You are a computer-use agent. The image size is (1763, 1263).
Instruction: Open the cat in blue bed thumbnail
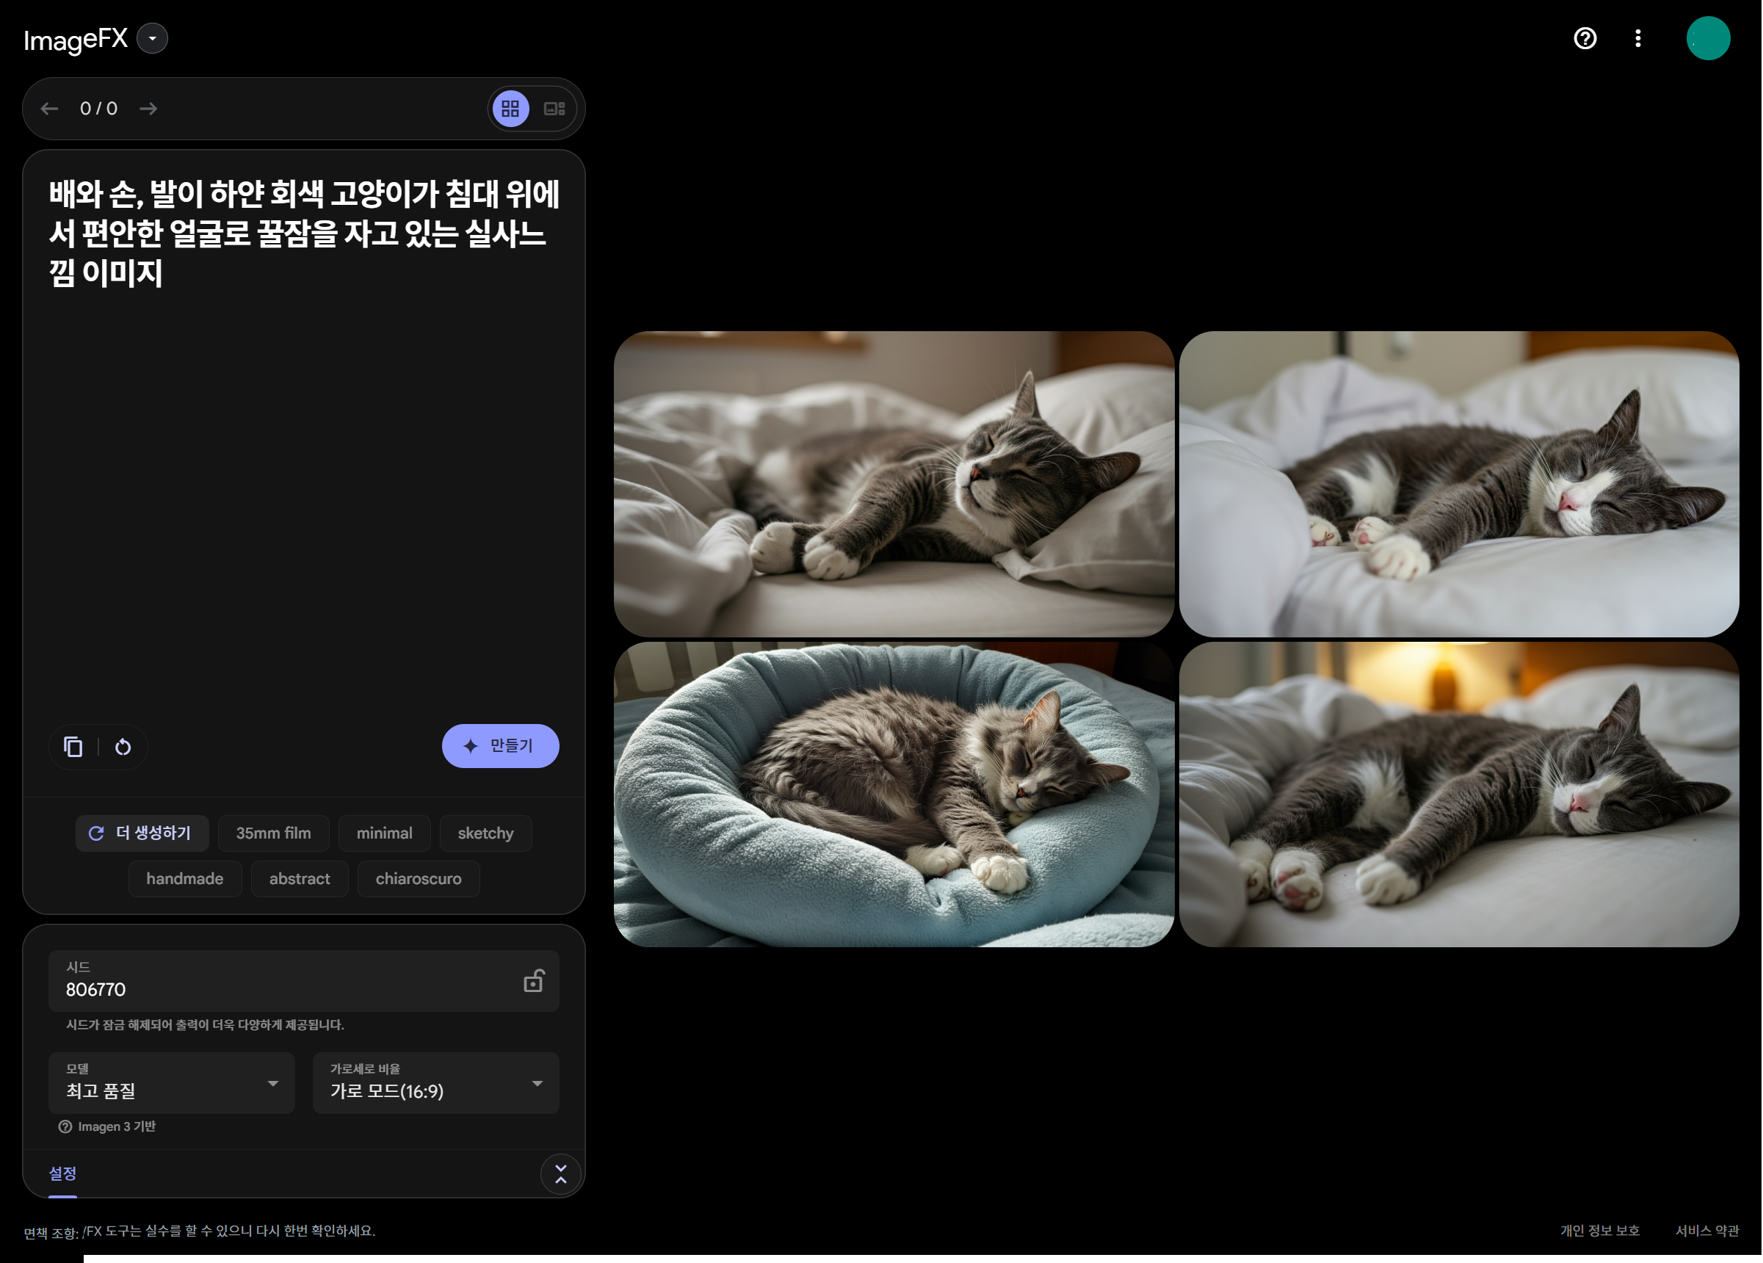tap(893, 795)
